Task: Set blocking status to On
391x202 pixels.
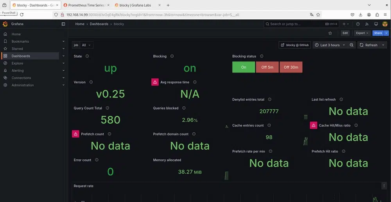Action: (x=244, y=67)
